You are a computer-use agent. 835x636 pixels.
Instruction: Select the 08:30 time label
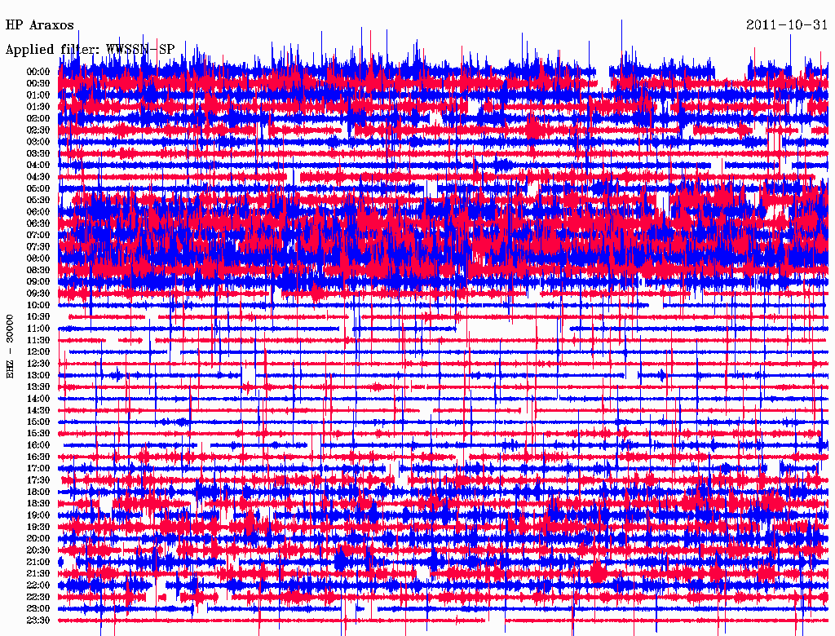point(38,270)
